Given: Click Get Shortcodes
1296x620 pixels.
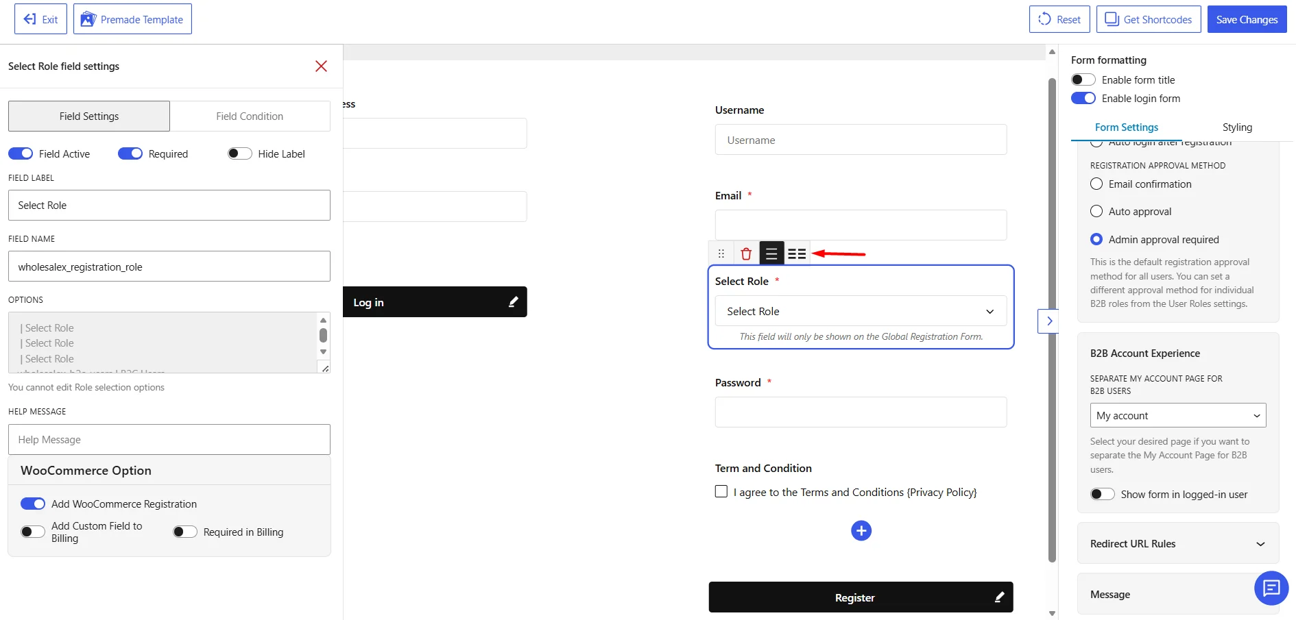Looking at the screenshot, I should (x=1149, y=19).
